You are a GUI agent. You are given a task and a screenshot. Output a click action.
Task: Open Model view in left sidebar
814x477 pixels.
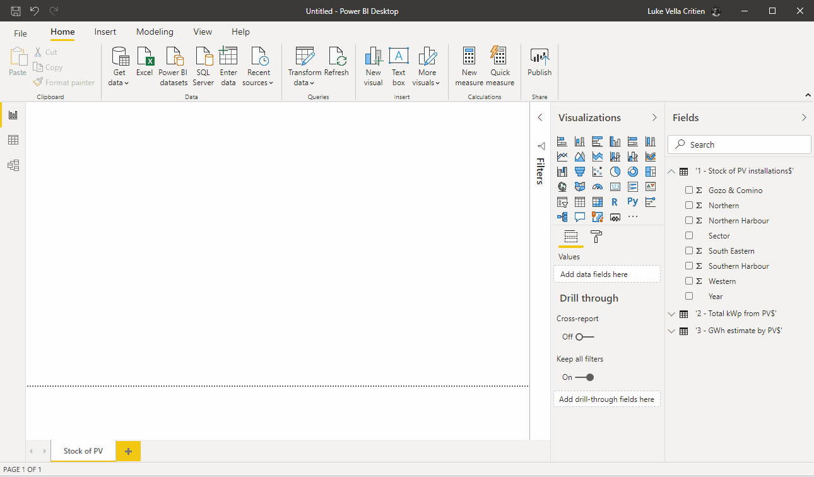coord(13,165)
